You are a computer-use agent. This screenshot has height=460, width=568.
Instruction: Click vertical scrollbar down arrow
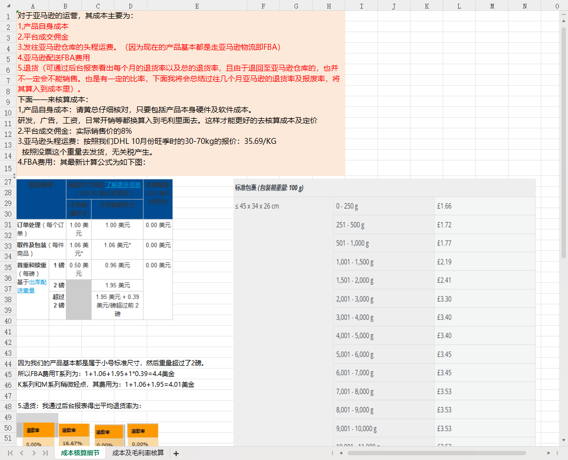click(563, 440)
